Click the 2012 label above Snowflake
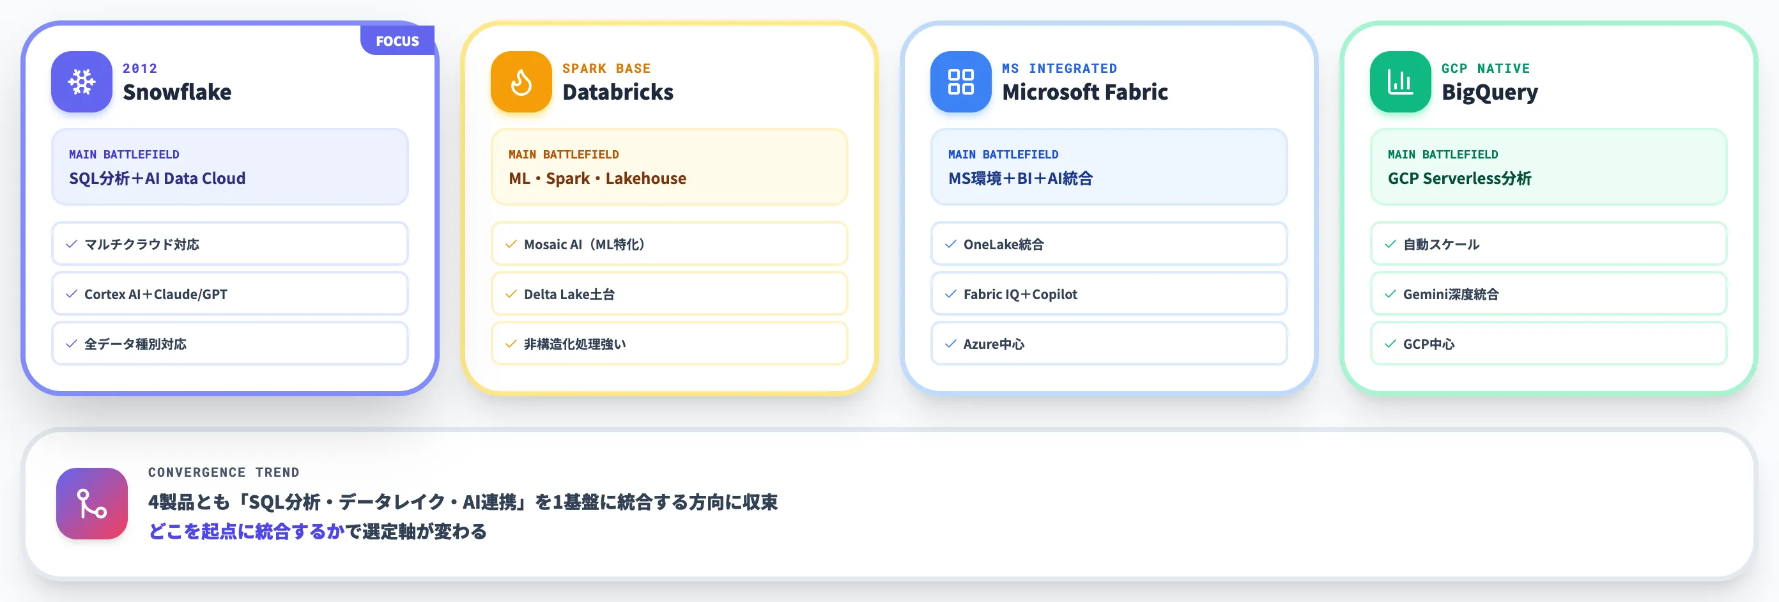This screenshot has height=602, width=1779. click(140, 68)
